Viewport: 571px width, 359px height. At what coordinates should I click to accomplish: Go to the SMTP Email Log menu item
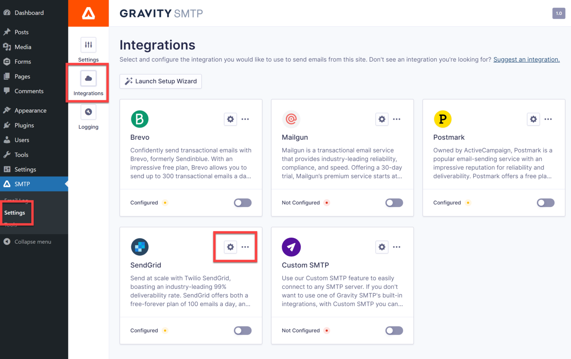pos(17,200)
